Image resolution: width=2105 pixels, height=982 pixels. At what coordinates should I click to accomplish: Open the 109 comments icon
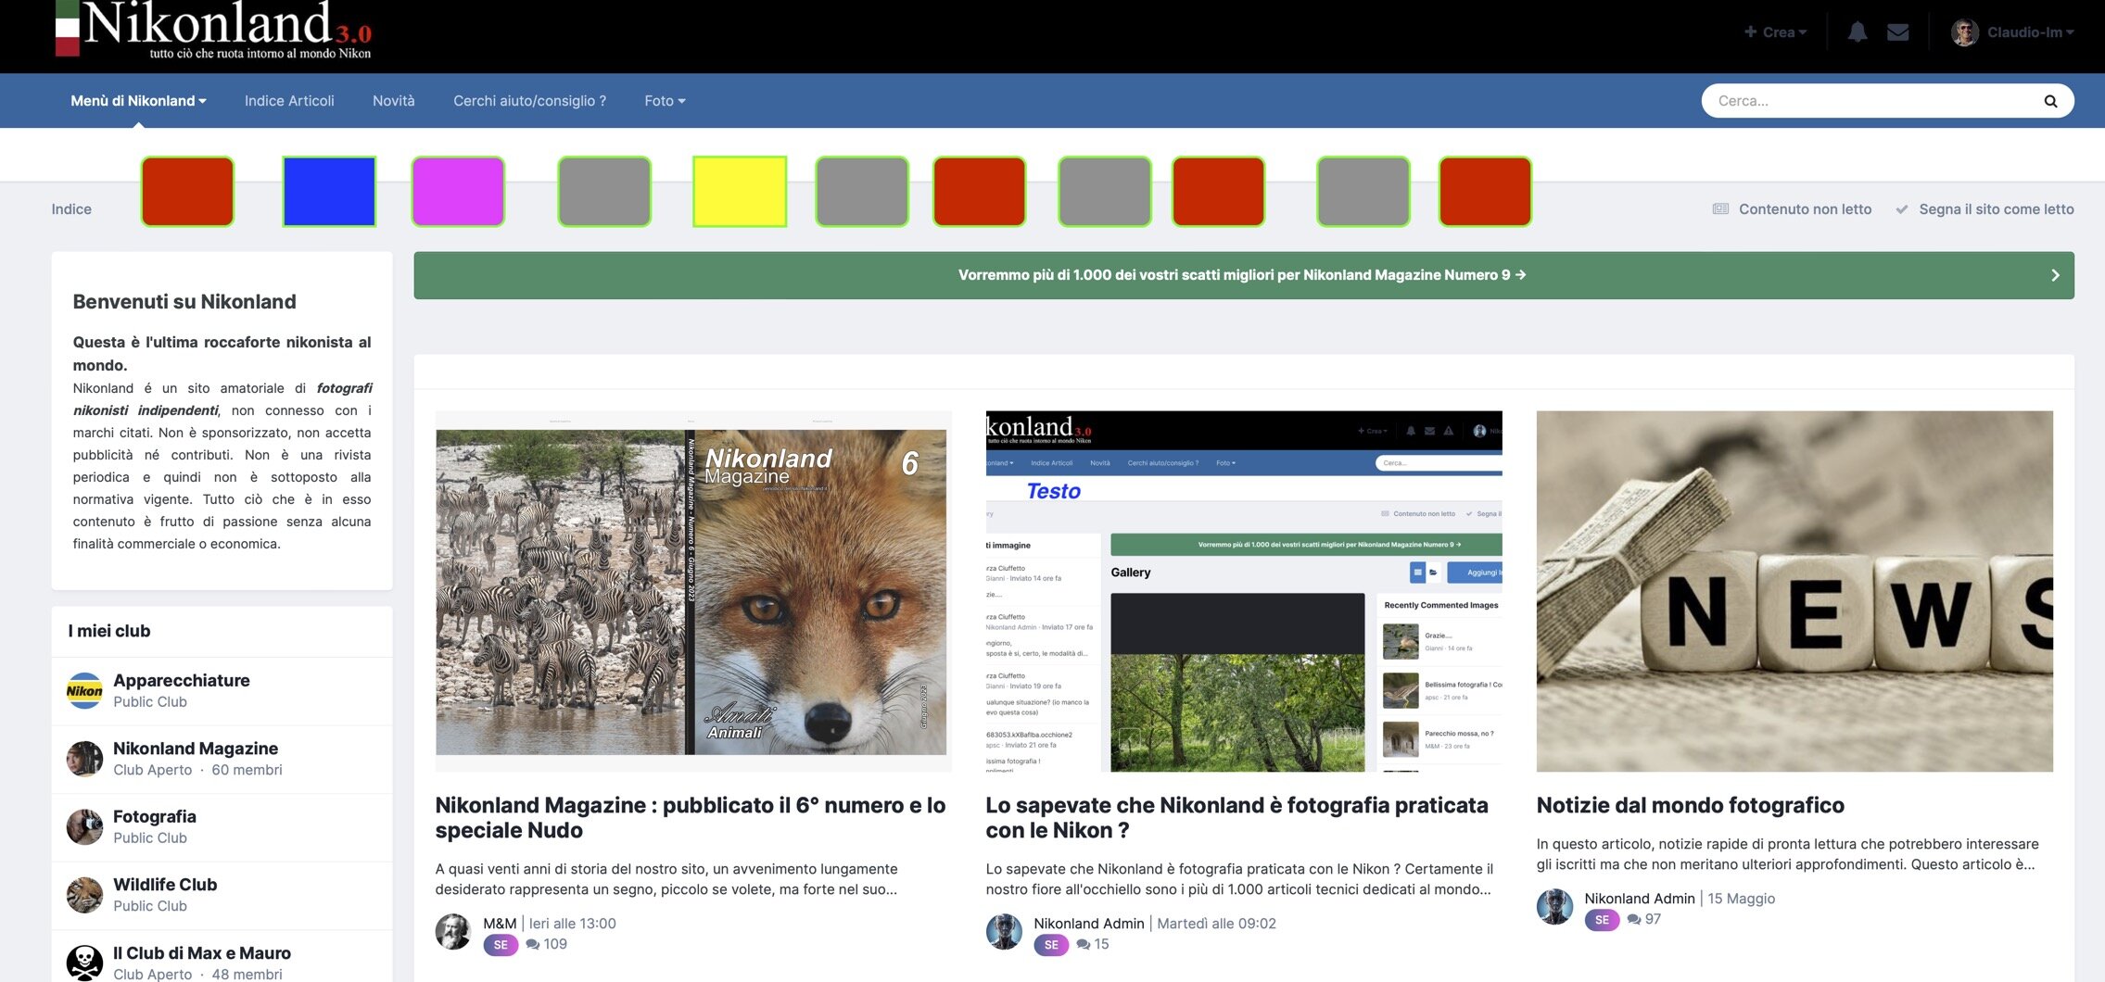pyautogui.click(x=532, y=945)
